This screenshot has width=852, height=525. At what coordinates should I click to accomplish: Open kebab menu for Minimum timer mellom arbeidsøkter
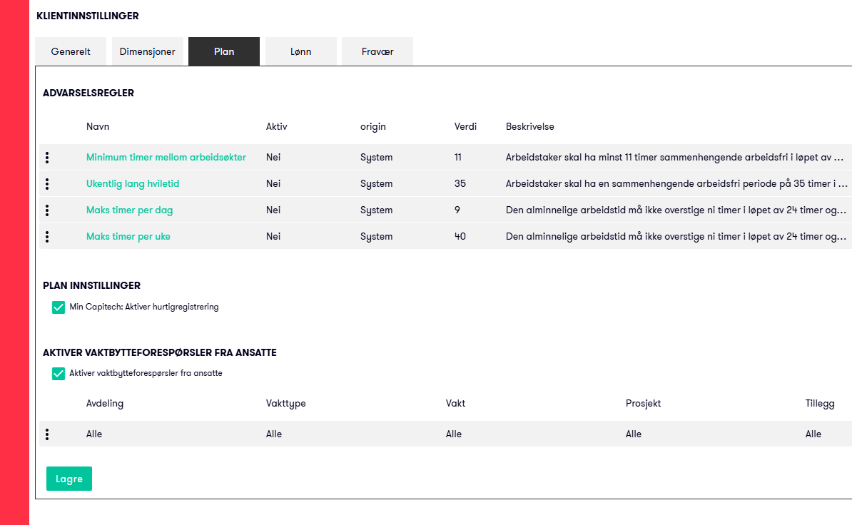[47, 158]
